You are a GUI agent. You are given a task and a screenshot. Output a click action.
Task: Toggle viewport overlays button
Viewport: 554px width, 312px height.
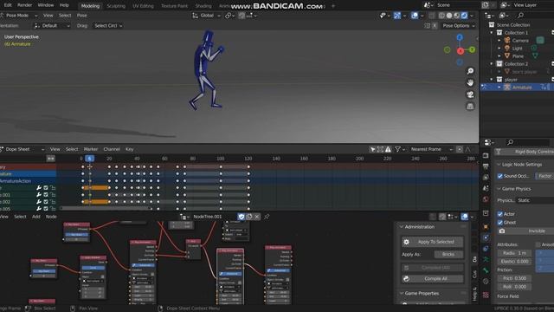point(415,16)
